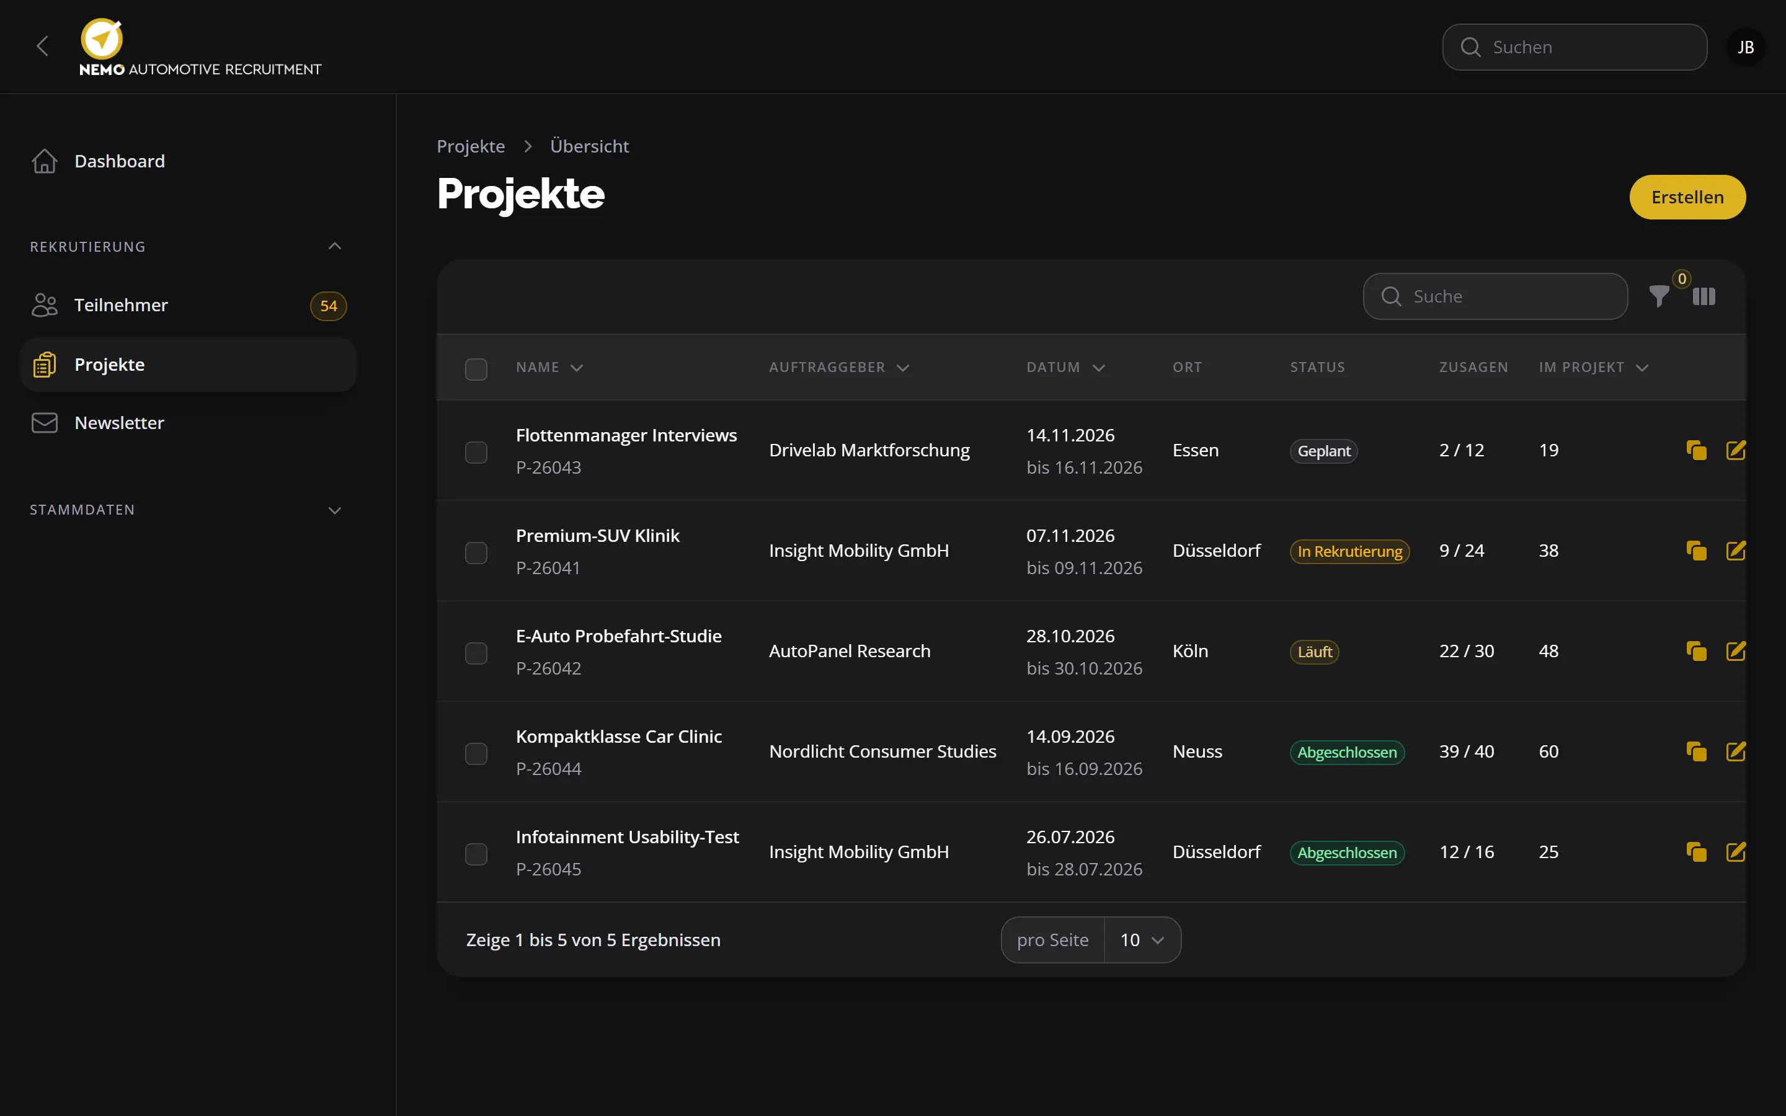Open the pro Seite 10 dropdown
The image size is (1786, 1116).
coord(1142,939)
